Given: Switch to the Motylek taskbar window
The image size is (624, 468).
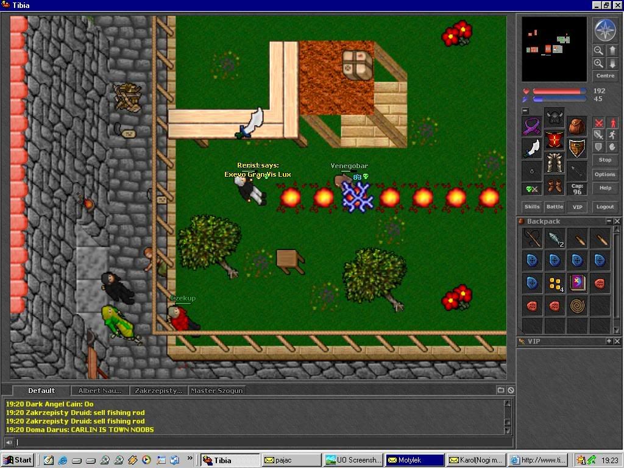Looking at the screenshot, I should (414, 460).
